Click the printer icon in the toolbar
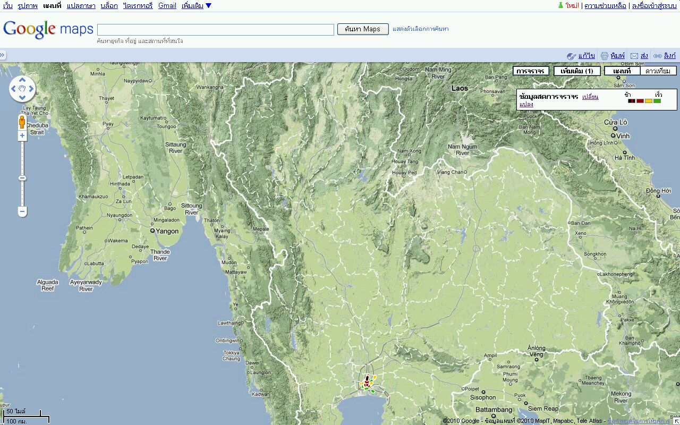680x425 pixels. [604, 56]
